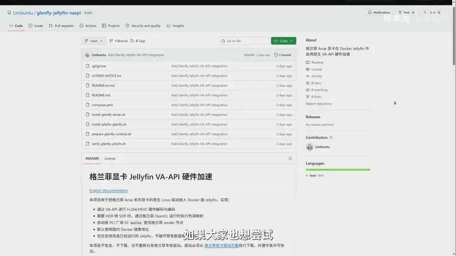Open commit hash f4ba968
Viewport: 456px width, 256px height.
[x=249, y=55]
